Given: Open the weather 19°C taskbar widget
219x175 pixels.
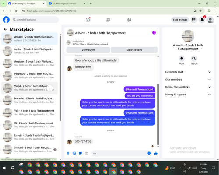Looking at the screenshot, I should (170, 168).
